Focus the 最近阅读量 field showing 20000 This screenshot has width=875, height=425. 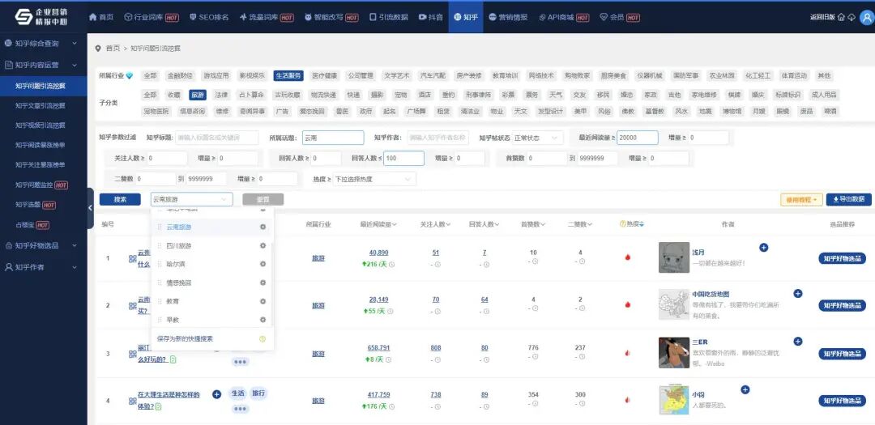638,137
